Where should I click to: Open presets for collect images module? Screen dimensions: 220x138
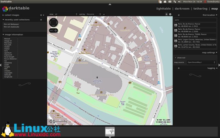coord(44,15)
